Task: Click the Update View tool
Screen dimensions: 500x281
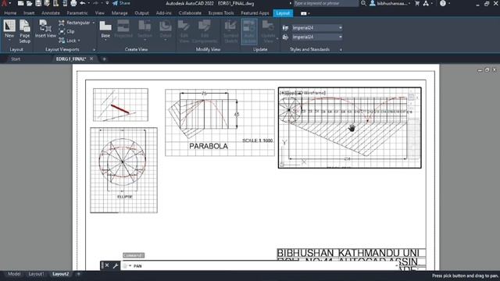Action: click(x=268, y=31)
